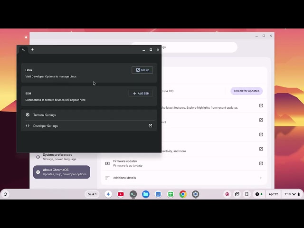Minimize the Settings window
This screenshot has height=228, width=304.
256,36
